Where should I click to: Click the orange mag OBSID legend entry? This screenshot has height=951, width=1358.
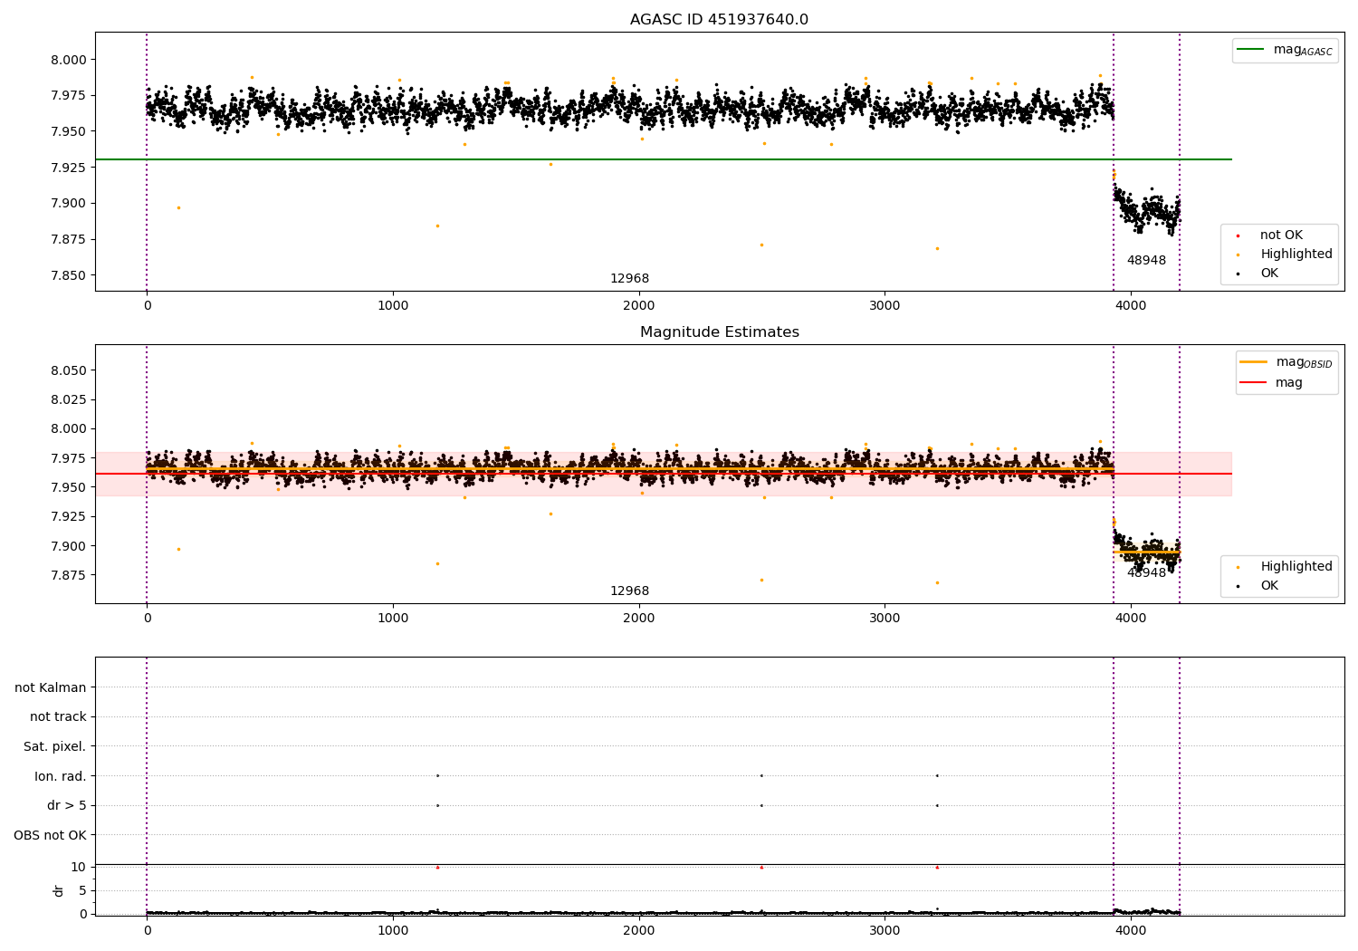1286,362
